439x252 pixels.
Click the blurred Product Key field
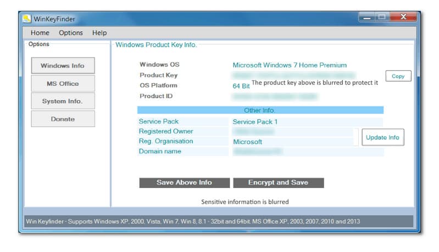(x=293, y=76)
